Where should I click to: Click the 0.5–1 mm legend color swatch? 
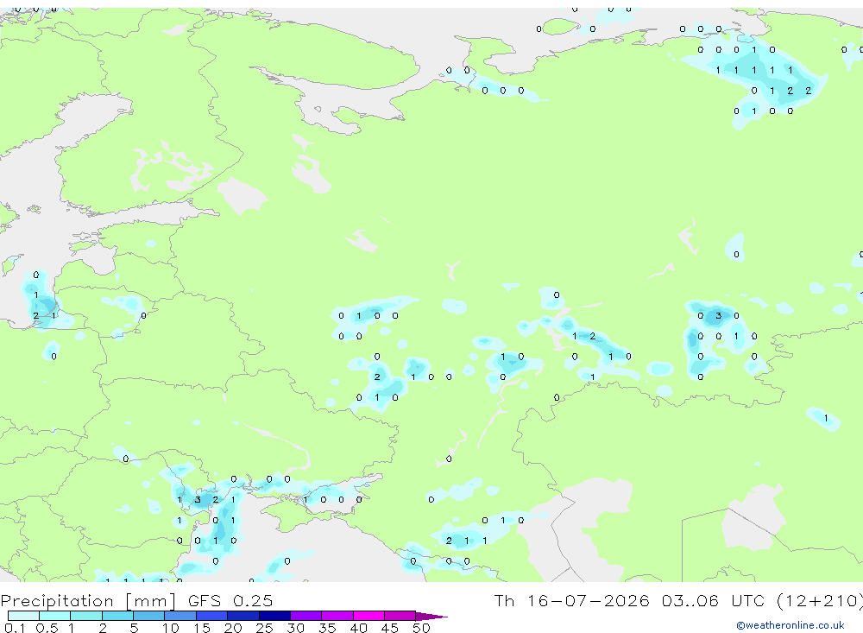tap(55, 616)
